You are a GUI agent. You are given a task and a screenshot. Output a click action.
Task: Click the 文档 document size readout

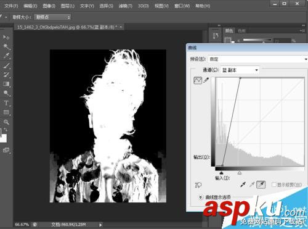tap(68, 224)
